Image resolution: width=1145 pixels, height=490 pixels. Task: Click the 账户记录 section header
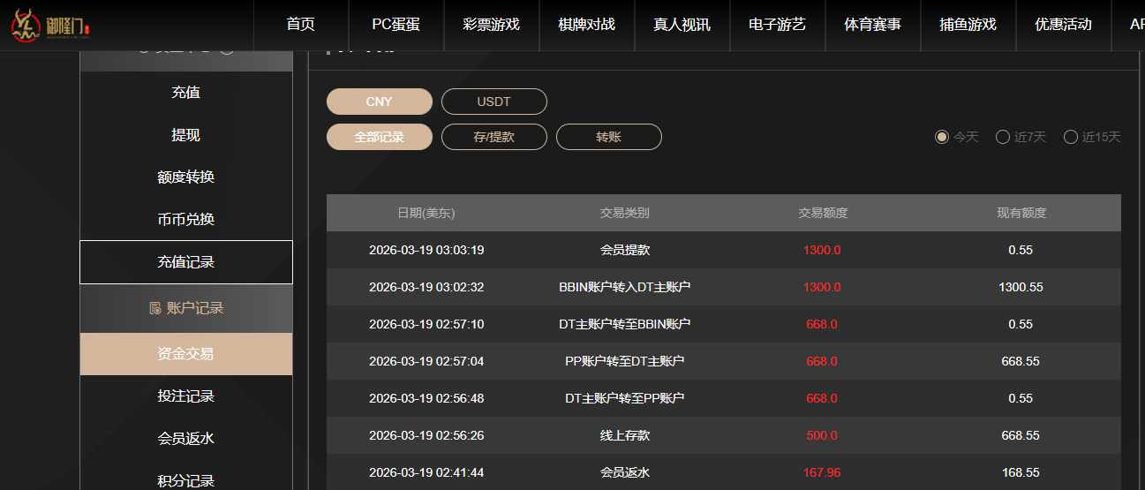point(186,308)
